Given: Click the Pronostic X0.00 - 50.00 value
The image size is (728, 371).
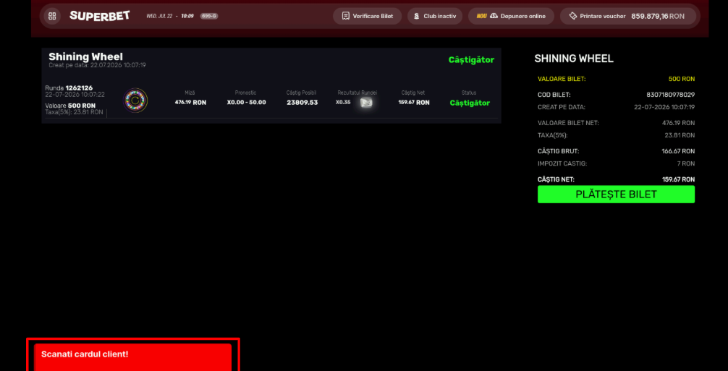Looking at the screenshot, I should (x=247, y=103).
